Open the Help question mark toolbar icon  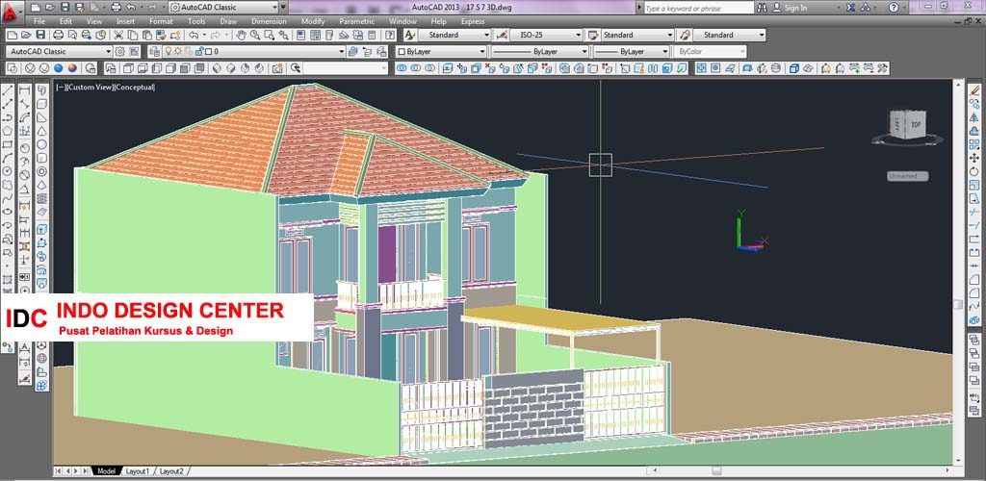389,36
